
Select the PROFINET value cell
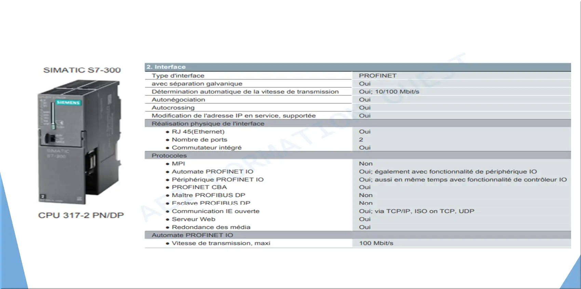(x=378, y=76)
